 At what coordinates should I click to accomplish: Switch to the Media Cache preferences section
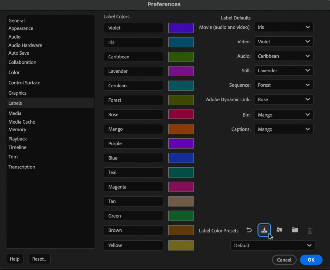22,122
